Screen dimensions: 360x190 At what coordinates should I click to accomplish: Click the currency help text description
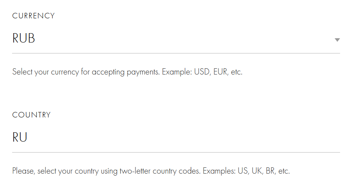pyautogui.click(x=127, y=72)
